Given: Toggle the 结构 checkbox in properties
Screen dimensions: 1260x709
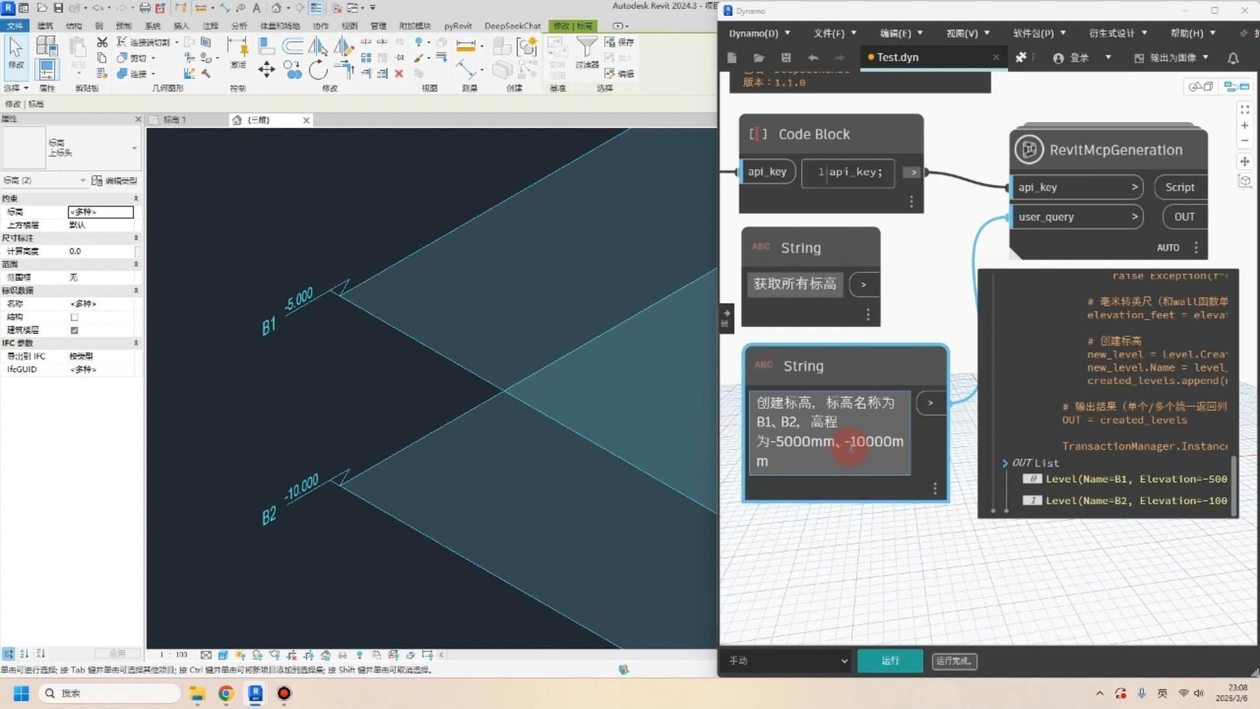Looking at the screenshot, I should point(74,317).
